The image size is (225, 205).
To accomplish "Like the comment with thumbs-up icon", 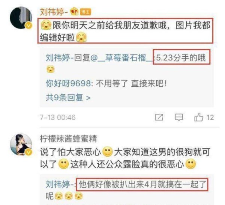I will [199, 117].
